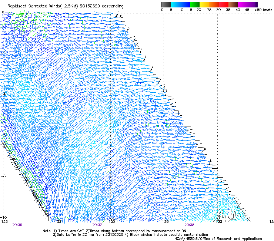Click the date '20150320' in the title
Viewport: 274px width, 241px height.
90,6
